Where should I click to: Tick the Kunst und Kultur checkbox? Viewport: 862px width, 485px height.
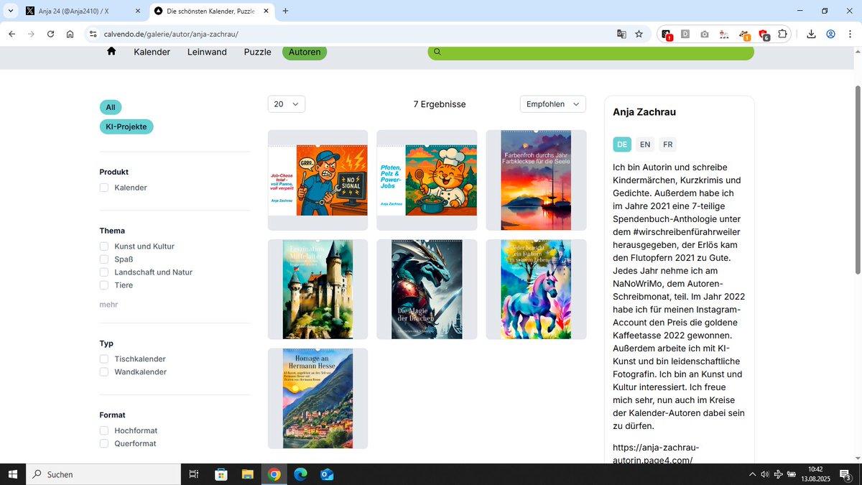tap(104, 246)
